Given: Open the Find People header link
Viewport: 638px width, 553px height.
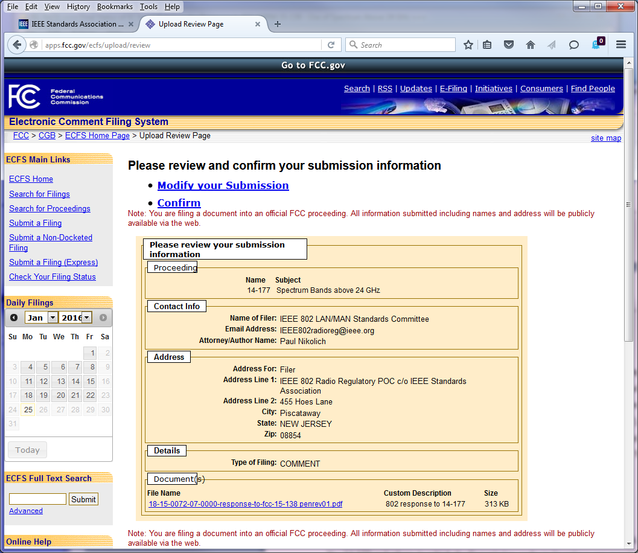Looking at the screenshot, I should click(x=593, y=88).
